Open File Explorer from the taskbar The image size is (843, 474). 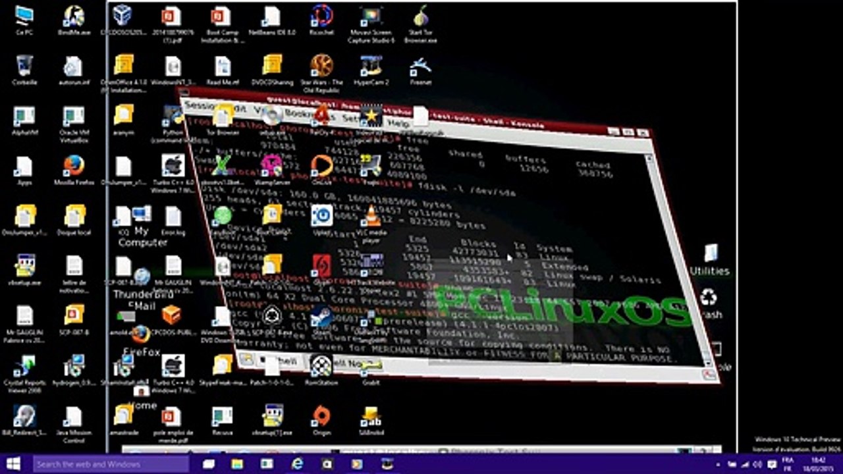pos(238,464)
